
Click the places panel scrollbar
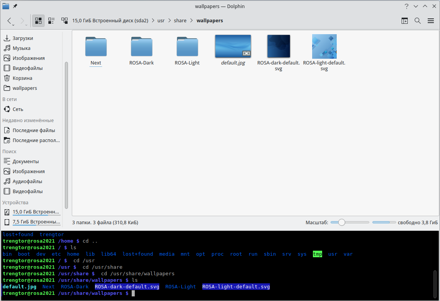point(66,135)
